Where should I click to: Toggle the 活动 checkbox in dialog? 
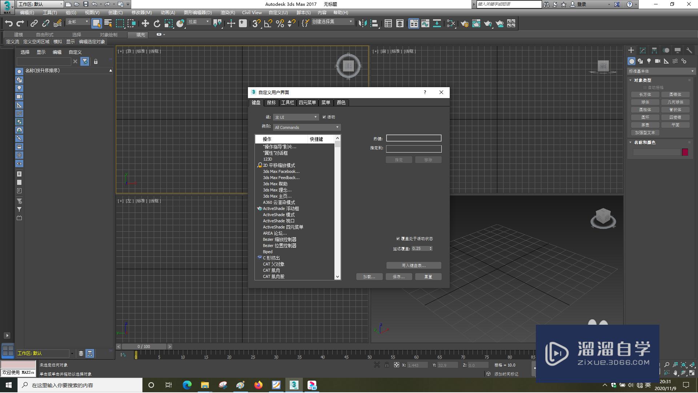[324, 117]
